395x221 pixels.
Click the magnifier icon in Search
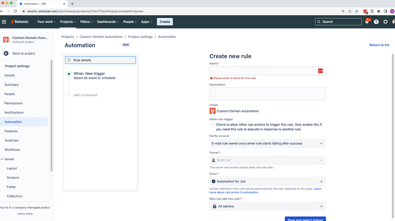(319, 22)
